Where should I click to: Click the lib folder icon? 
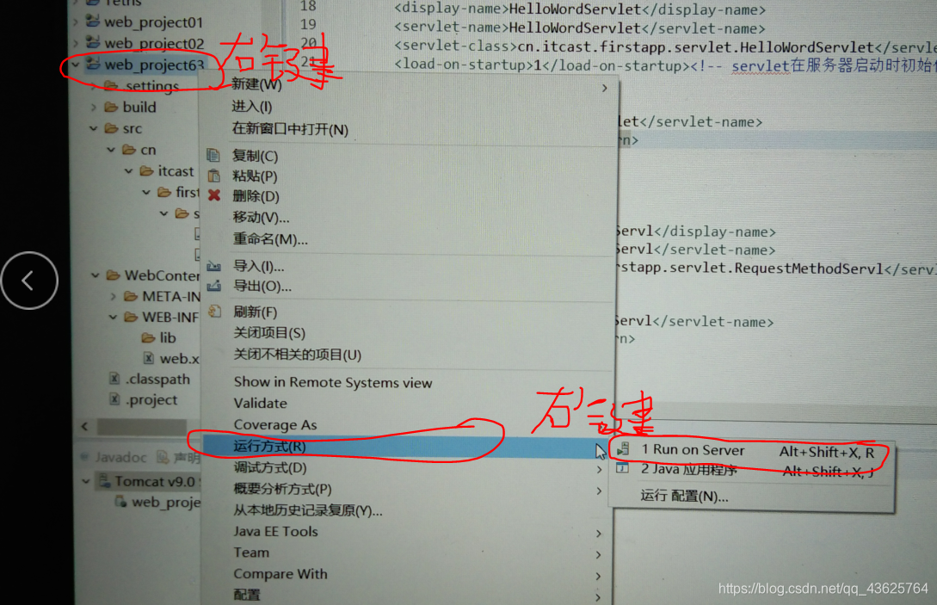[148, 337]
